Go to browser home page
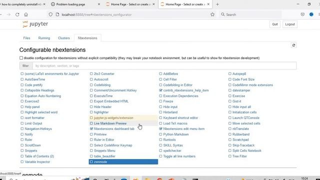Image resolution: width=320 pixels, height=180 pixels. pos(26,14)
